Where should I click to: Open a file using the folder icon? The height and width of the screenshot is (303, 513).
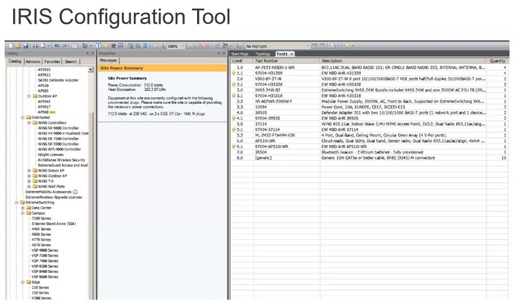pyautogui.click(x=18, y=46)
